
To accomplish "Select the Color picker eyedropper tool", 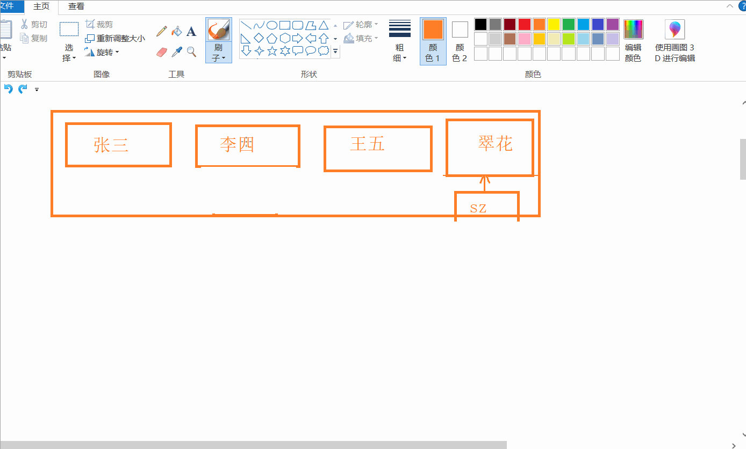I will [177, 52].
